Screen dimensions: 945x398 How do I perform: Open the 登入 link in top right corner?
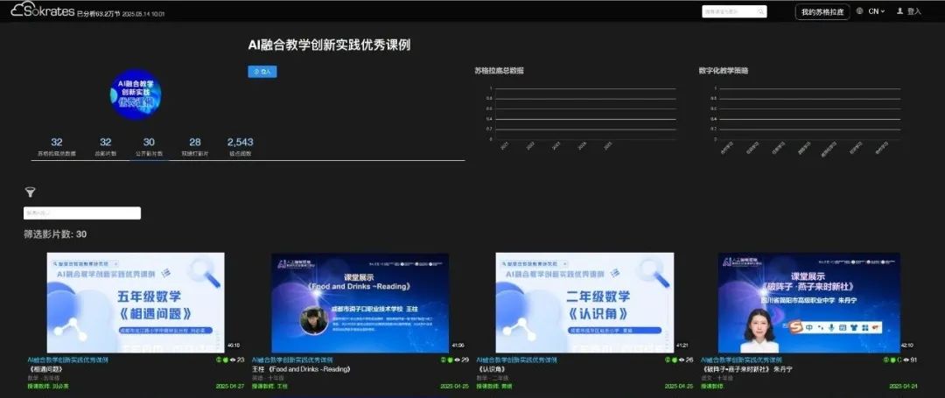point(914,11)
